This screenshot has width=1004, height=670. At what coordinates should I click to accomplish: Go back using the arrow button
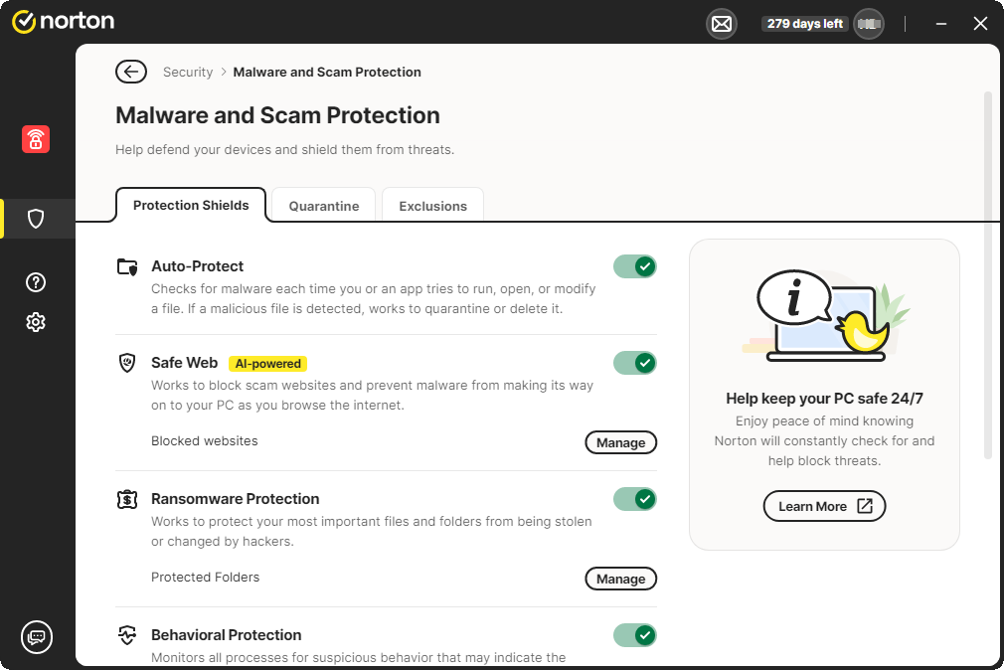[131, 72]
